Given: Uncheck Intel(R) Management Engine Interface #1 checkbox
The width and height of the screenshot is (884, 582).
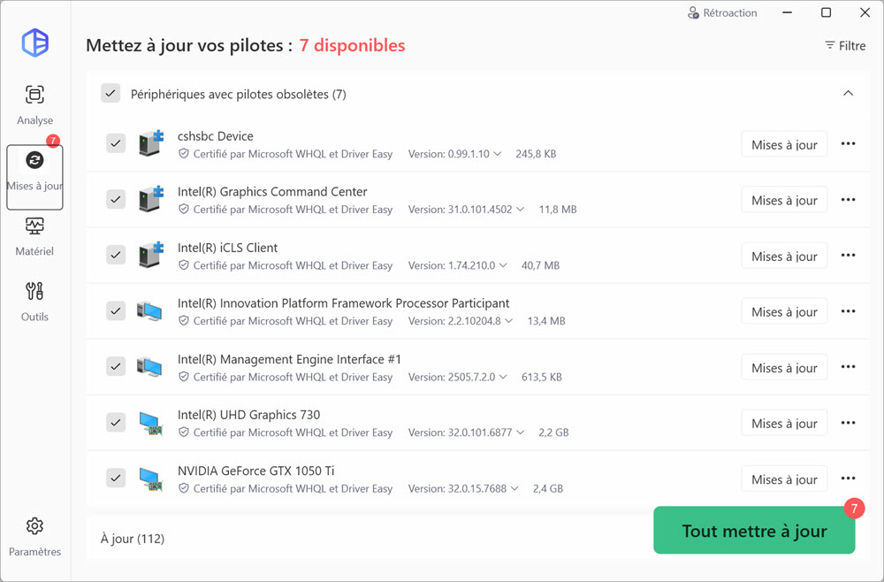Looking at the screenshot, I should [x=116, y=367].
